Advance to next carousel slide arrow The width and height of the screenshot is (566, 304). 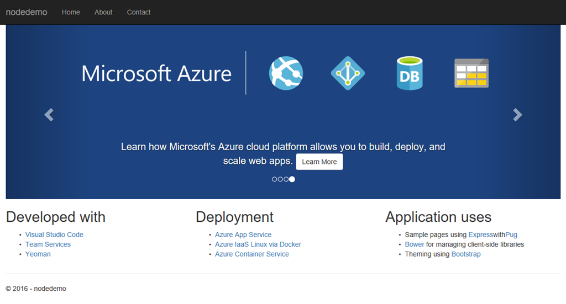click(517, 115)
